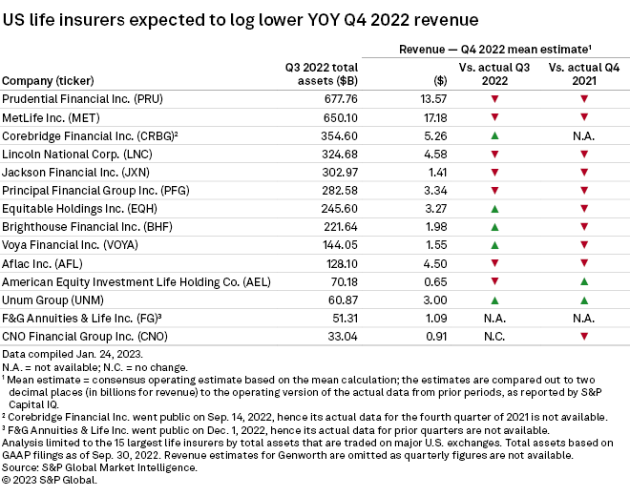
Task: Click the 'Source: S&P Global Market Intelligence.' line
Action: pyautogui.click(x=99, y=468)
